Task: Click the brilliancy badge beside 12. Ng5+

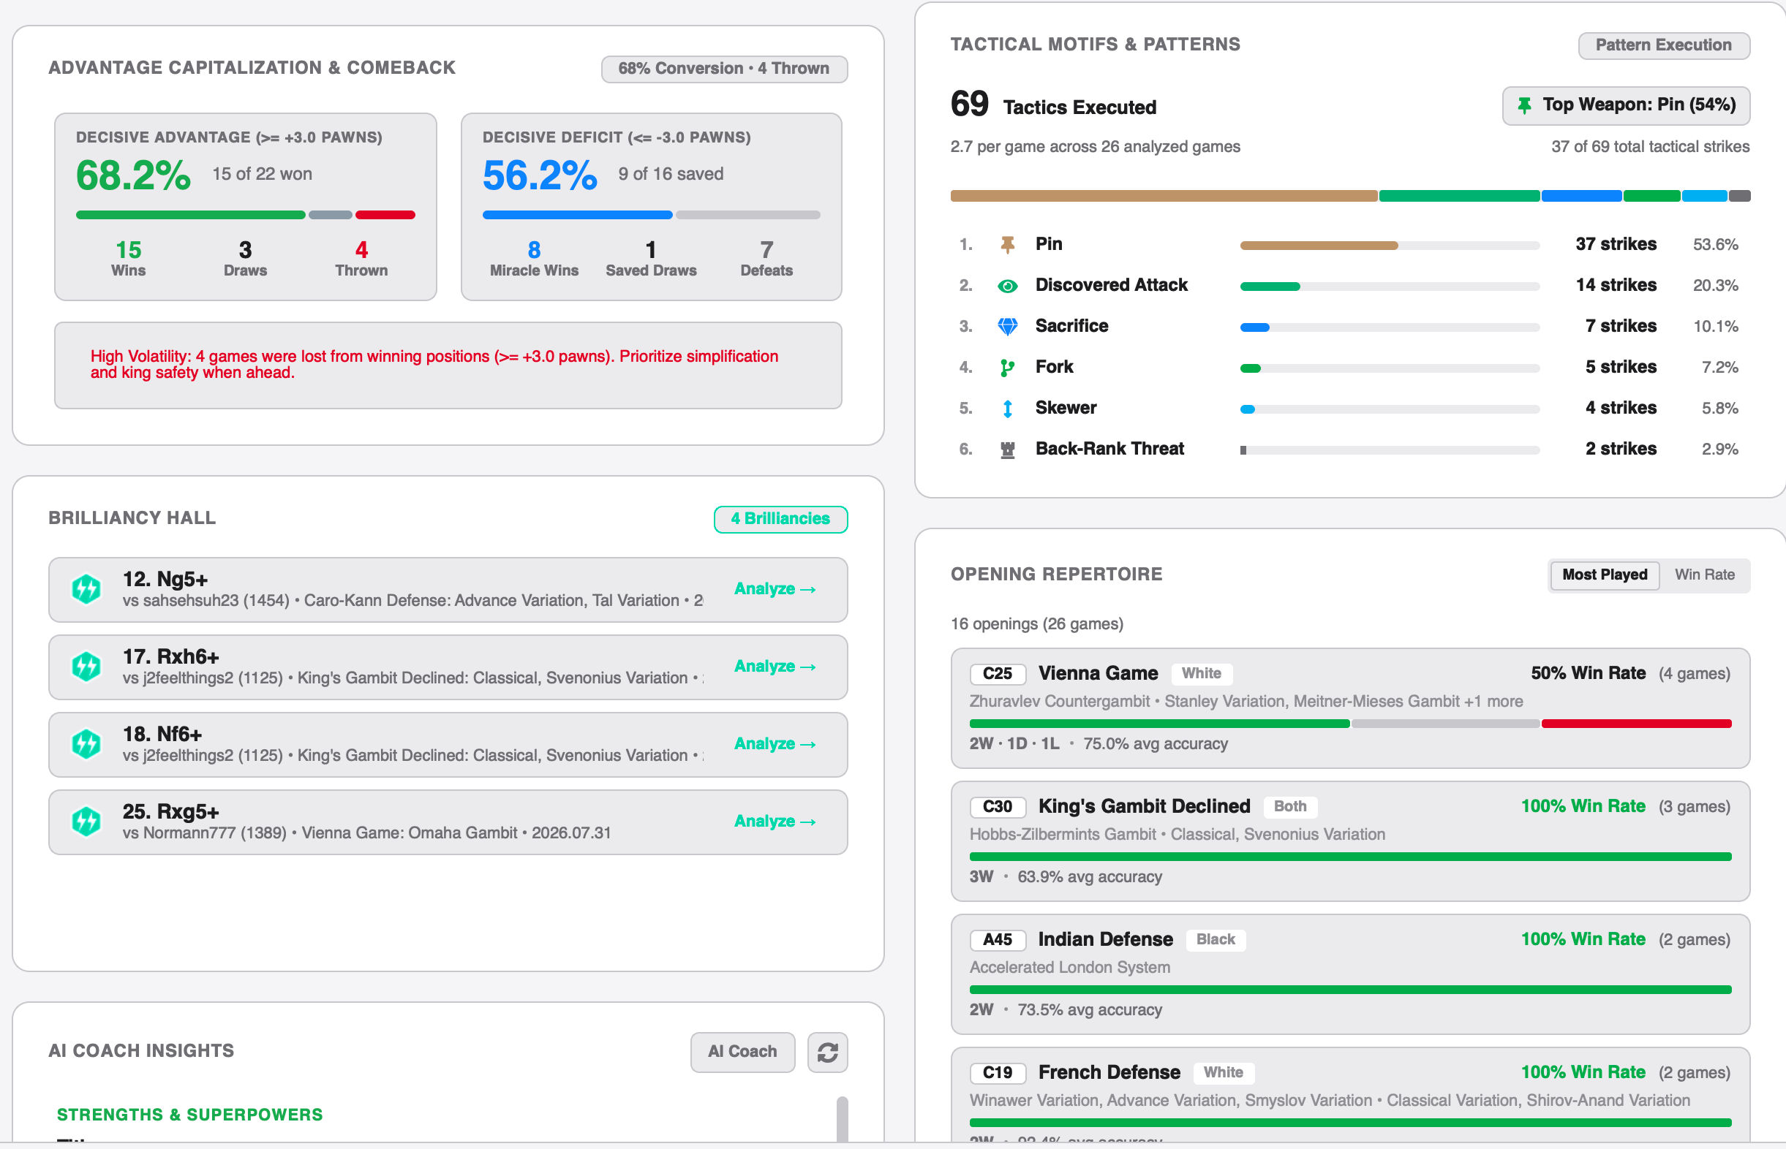Action: (86, 589)
